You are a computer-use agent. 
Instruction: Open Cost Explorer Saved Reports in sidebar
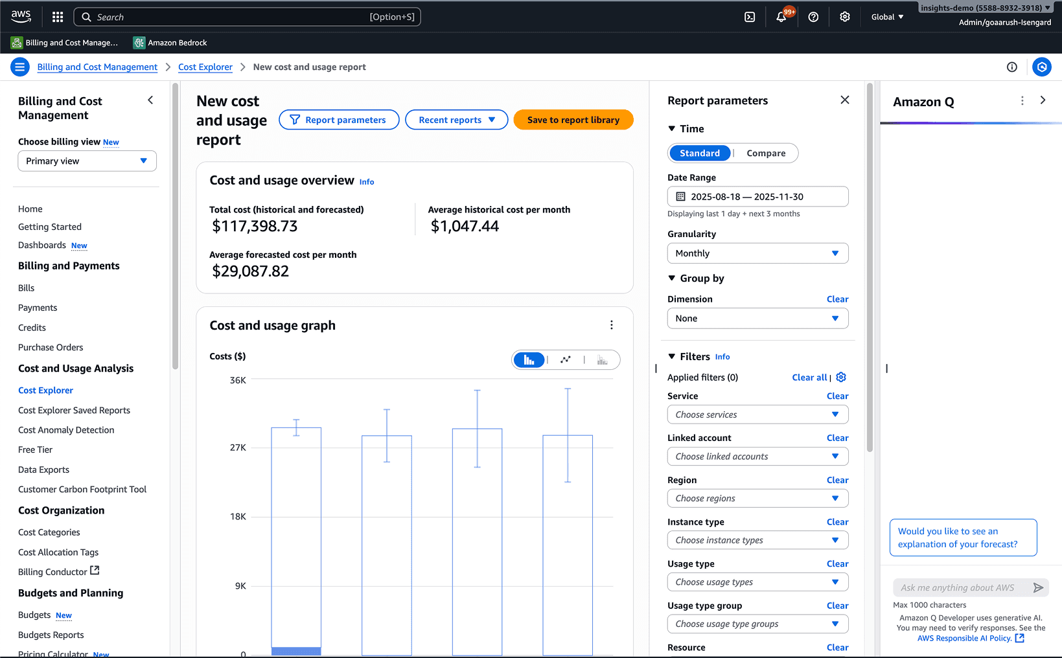pos(74,411)
